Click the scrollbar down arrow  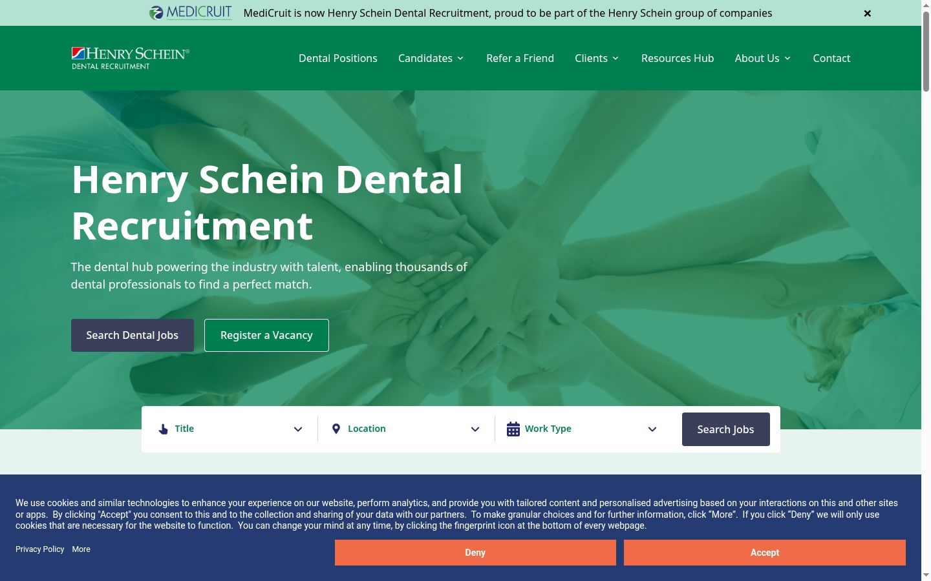click(x=926, y=575)
